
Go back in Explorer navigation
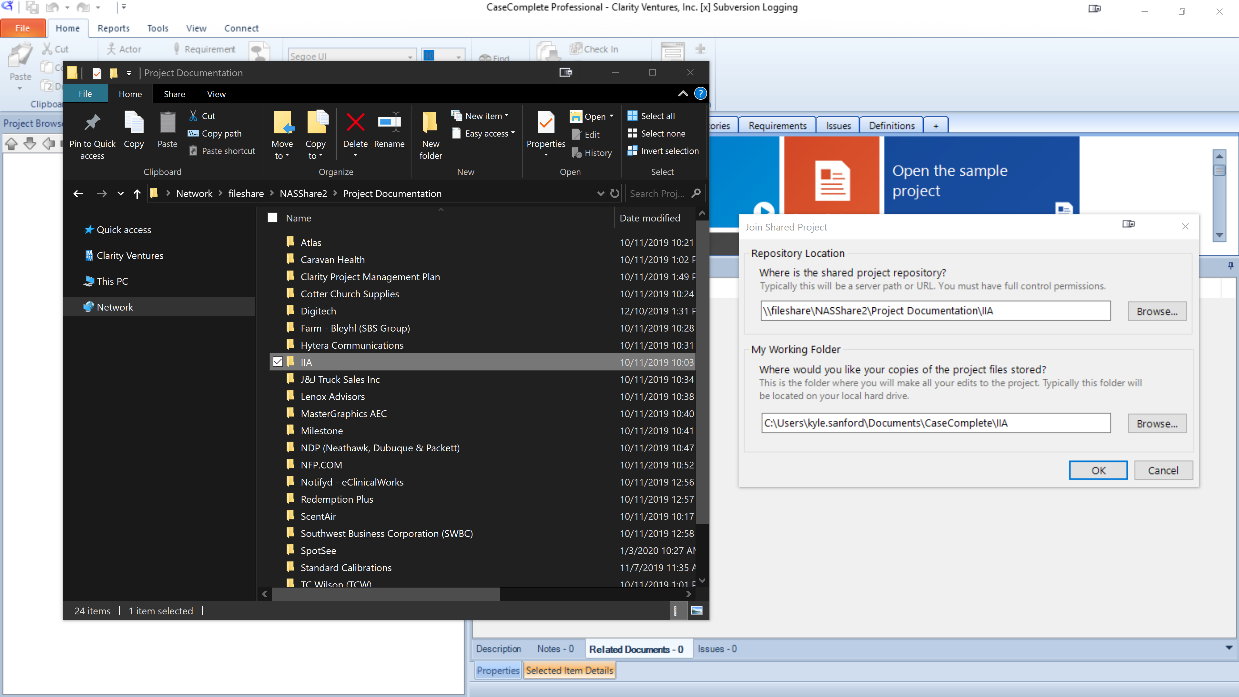pos(78,193)
